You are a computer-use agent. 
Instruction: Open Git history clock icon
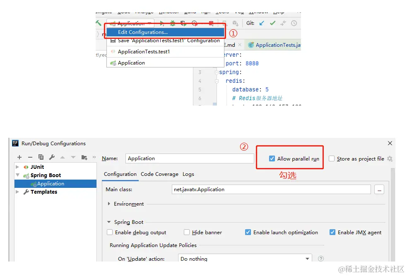pos(294,23)
